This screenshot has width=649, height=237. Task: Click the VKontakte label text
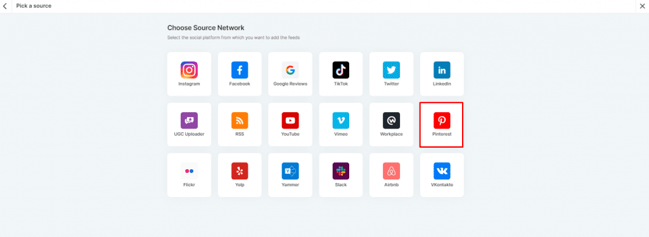point(442,184)
